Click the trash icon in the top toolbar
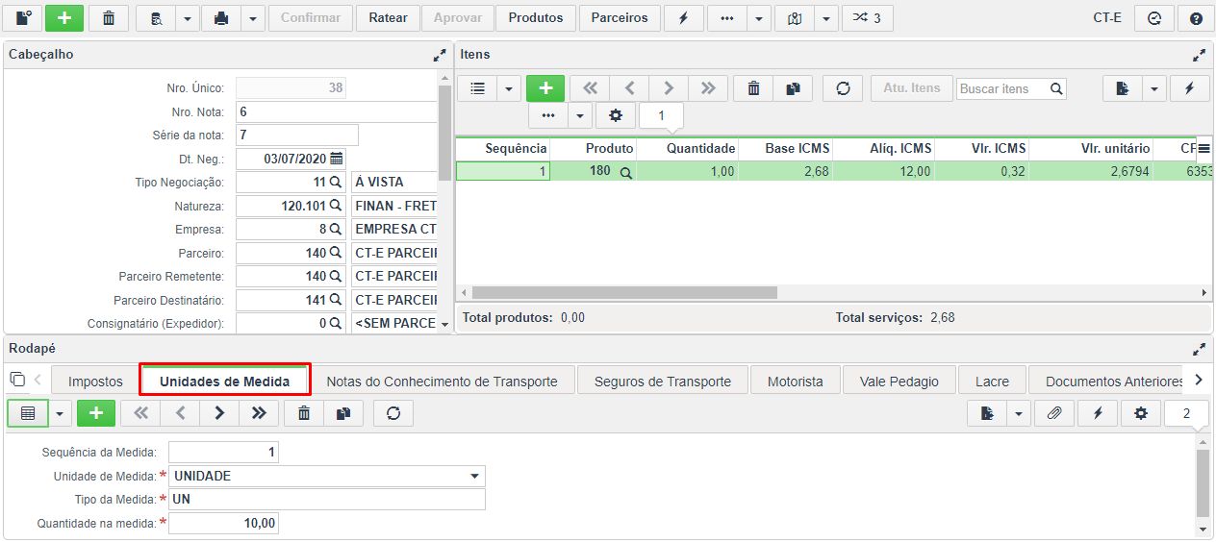Screen dimensions: 1216x542 coord(109,18)
